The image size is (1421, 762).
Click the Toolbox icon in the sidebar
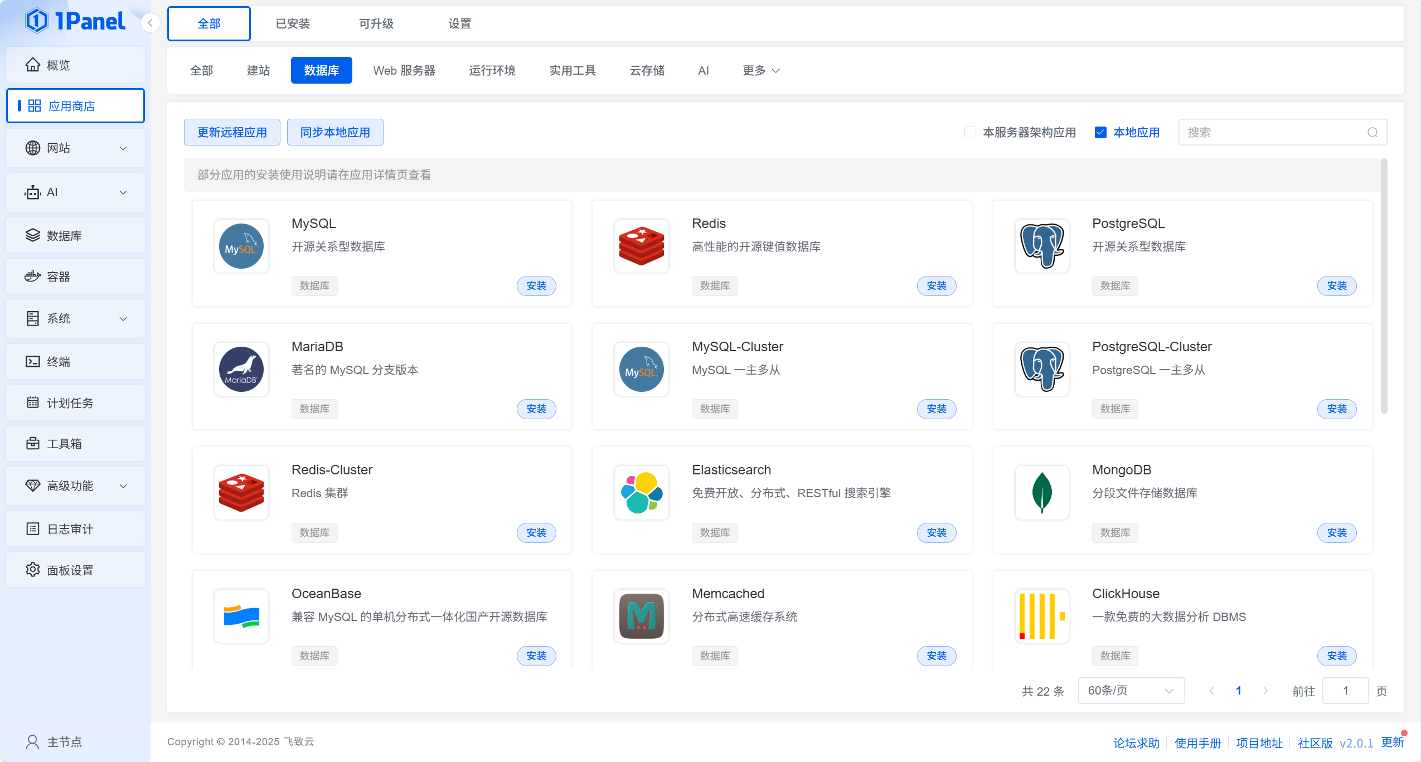click(x=33, y=444)
